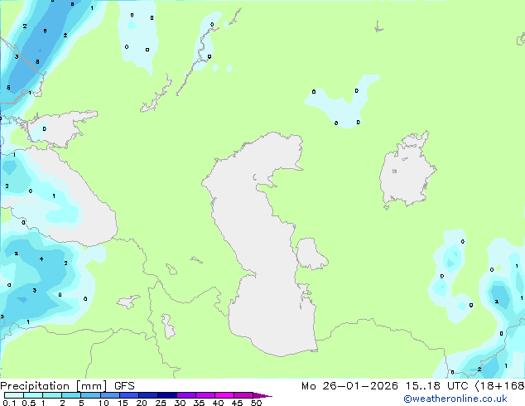Click the 0.1 to 0.5 mm legend swatch
525x406 pixels.
[14, 395]
